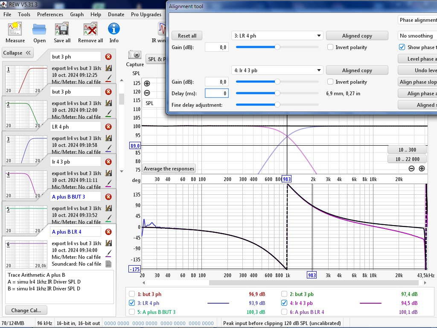Click the Reset all button
Viewport: 437px width, 328px height.
(x=187, y=36)
